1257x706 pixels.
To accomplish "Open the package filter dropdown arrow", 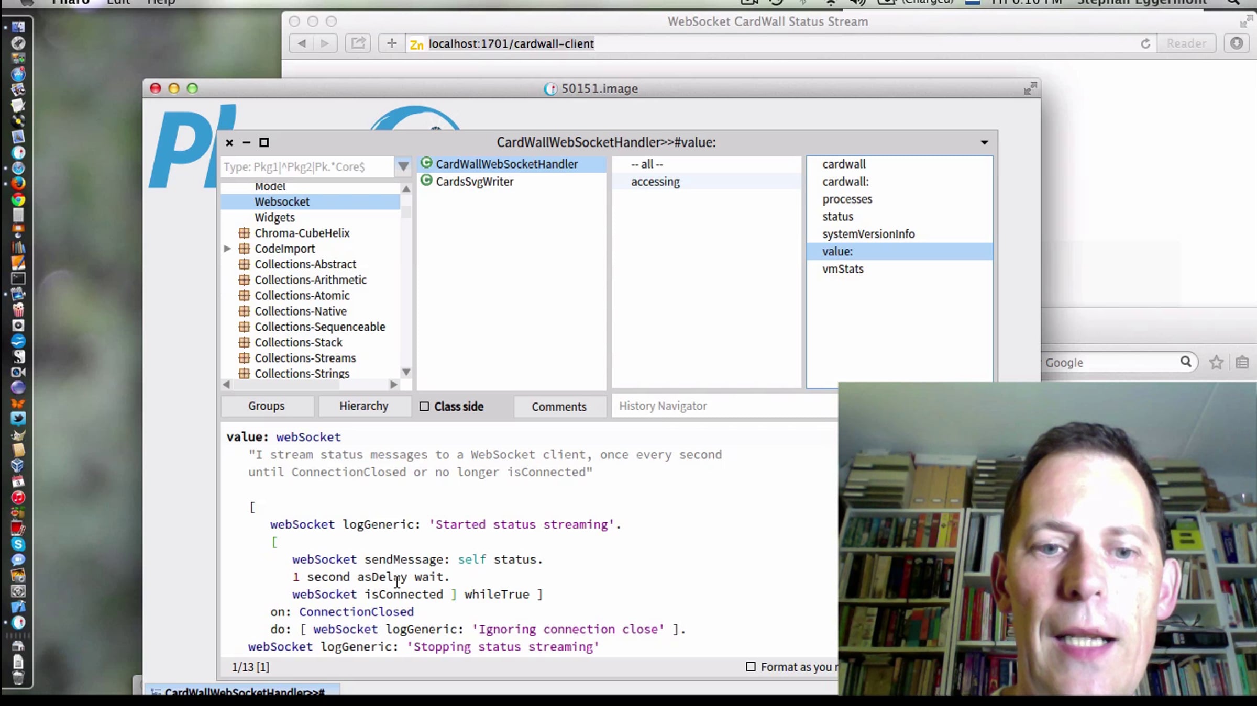I will tap(403, 167).
